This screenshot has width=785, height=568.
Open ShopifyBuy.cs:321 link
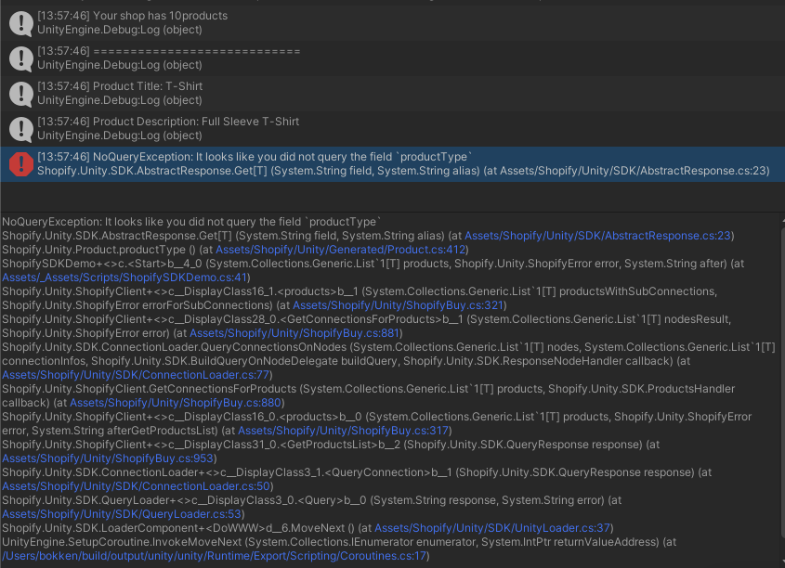pos(398,305)
